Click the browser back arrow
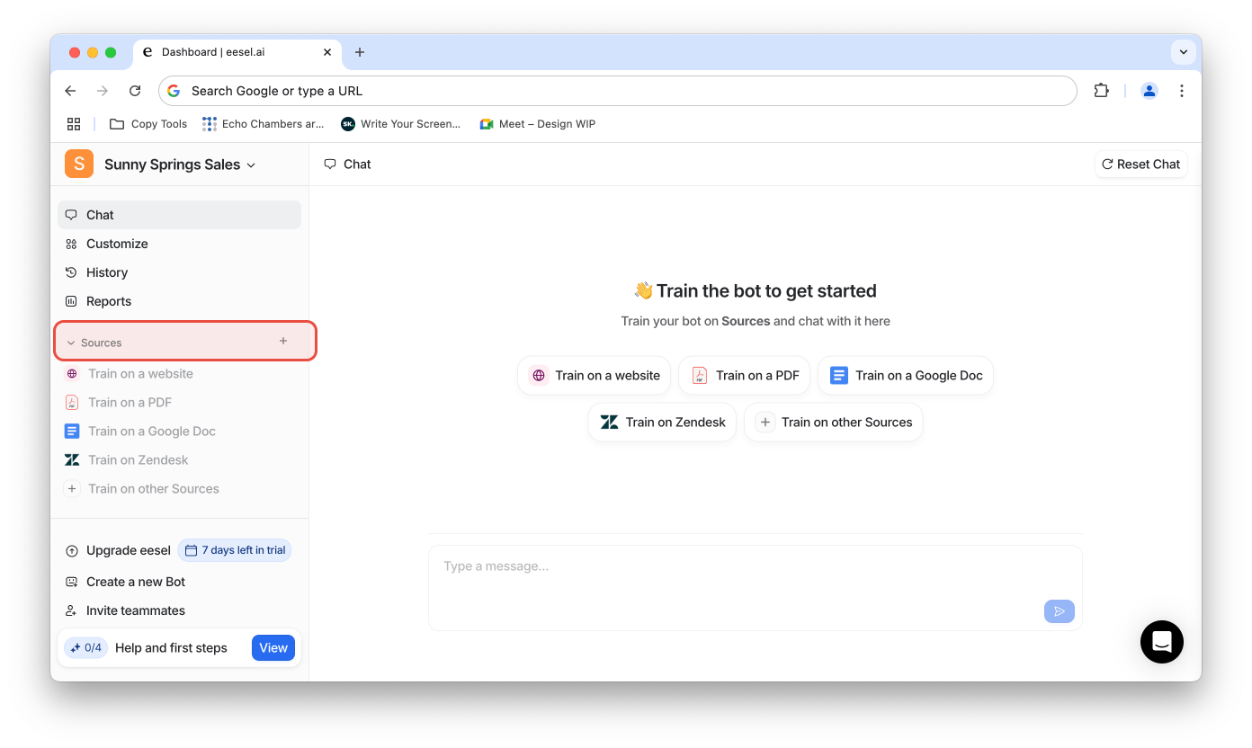The height and width of the screenshot is (748, 1252). click(70, 91)
